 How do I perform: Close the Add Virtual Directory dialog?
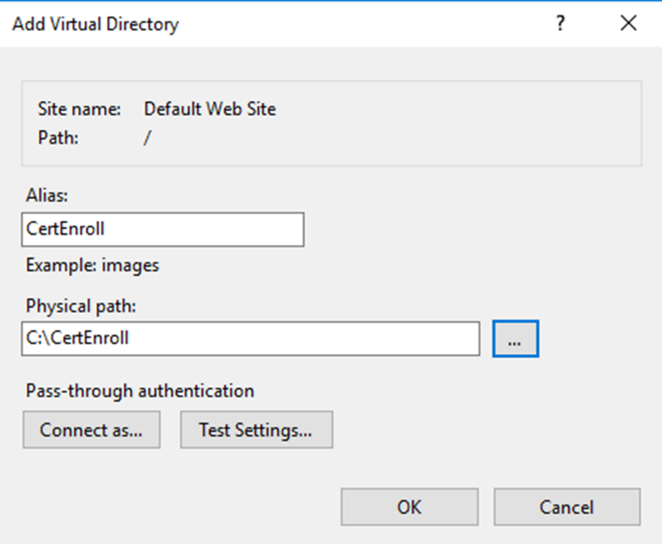click(629, 24)
